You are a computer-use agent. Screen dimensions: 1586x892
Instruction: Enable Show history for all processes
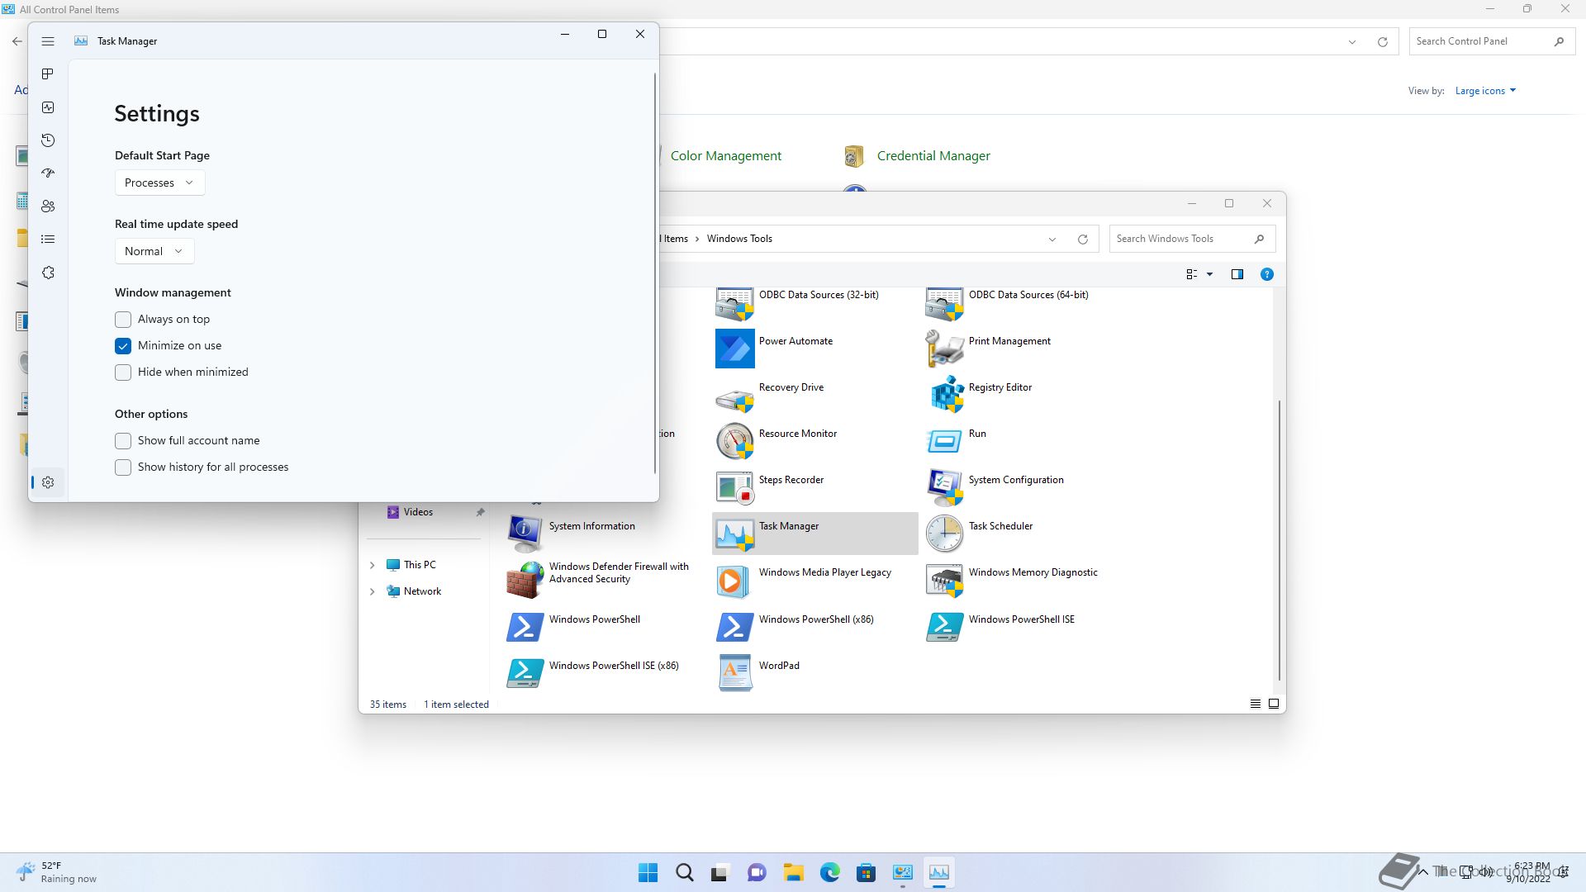click(123, 467)
